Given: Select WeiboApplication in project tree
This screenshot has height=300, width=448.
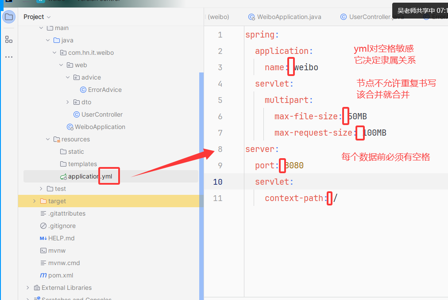Looking at the screenshot, I should 100,127.
